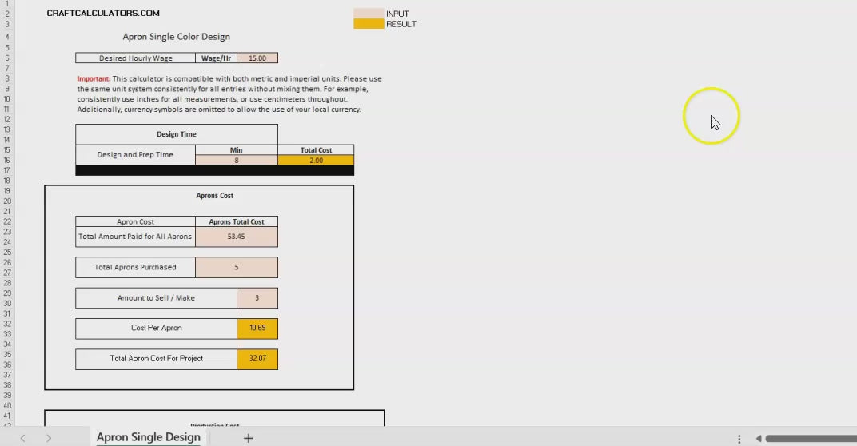Click Total Amount Paid value 53.45

tap(237, 237)
